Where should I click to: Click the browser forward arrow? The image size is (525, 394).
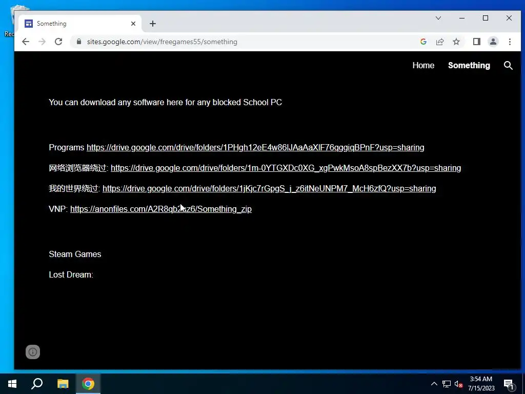click(x=42, y=42)
